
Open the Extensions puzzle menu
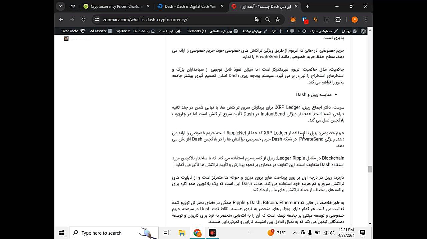pyautogui.click(x=338, y=20)
